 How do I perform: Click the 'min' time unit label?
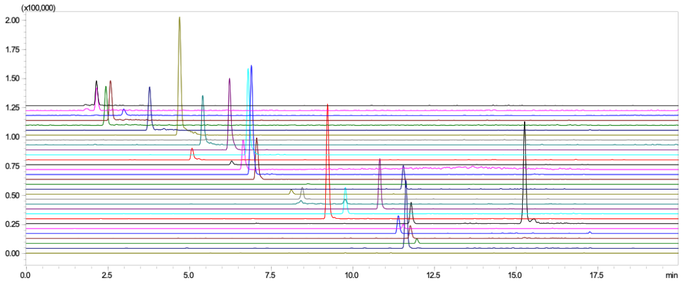(671, 275)
